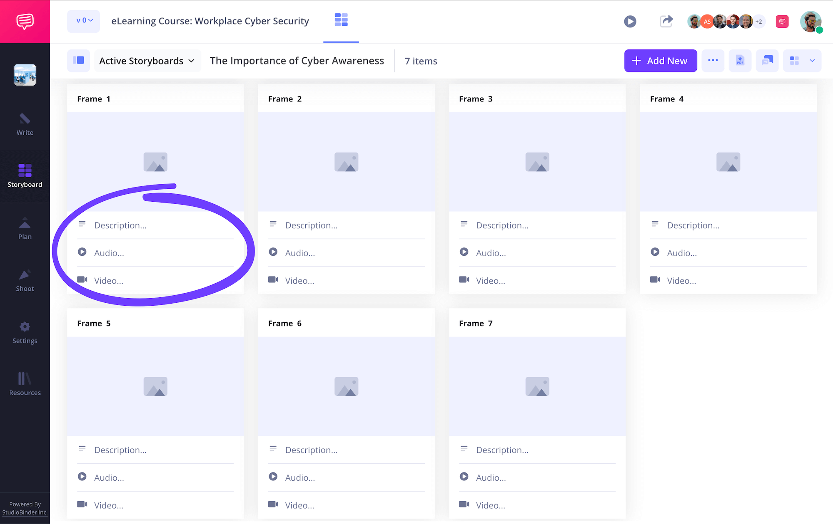833x524 pixels.
Task: Toggle the sidebar panel icon
Action: coord(78,61)
